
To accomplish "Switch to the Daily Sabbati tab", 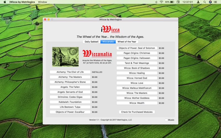I will pyautogui.click(x=92, y=42).
